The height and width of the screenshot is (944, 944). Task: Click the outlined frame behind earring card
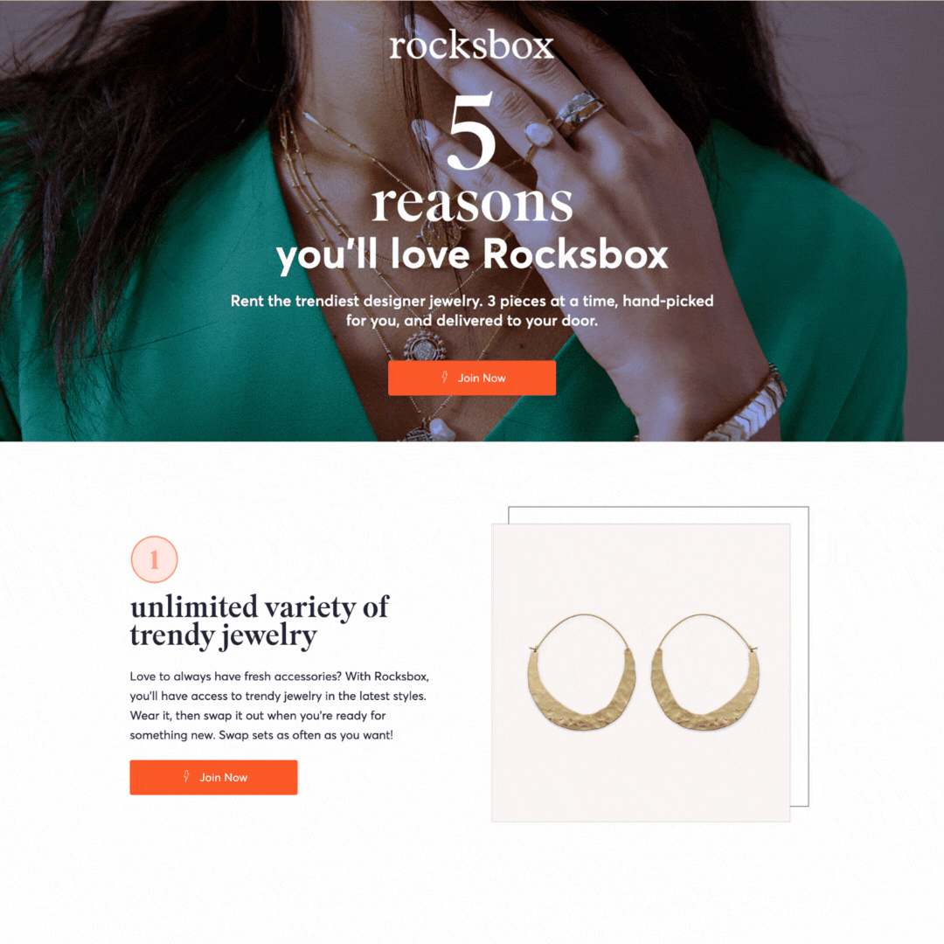[x=800, y=656]
